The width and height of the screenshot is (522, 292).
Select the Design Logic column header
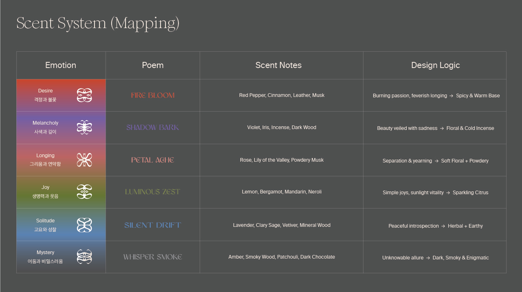pyautogui.click(x=435, y=65)
